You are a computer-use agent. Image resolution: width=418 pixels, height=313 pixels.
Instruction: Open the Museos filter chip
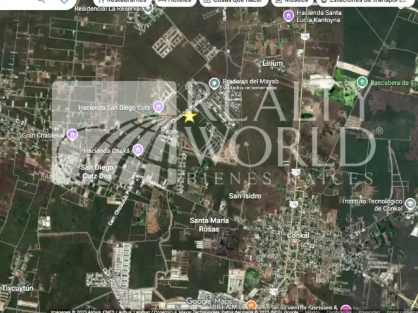coord(292,1)
